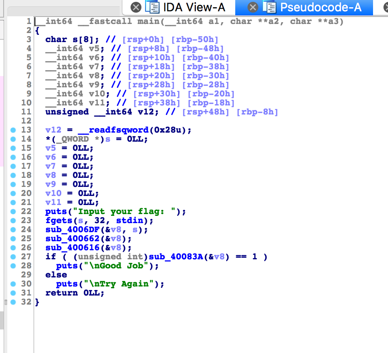
Task: Click the puts call on line 22
Action: click(56, 211)
